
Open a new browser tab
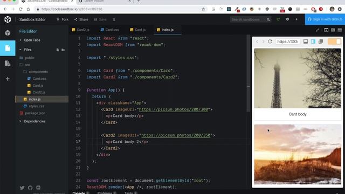pos(139,1)
